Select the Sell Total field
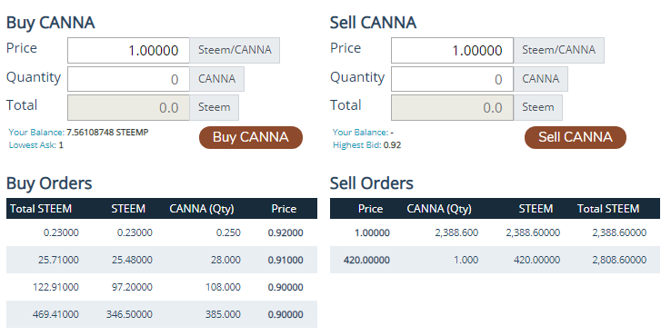 (x=452, y=107)
